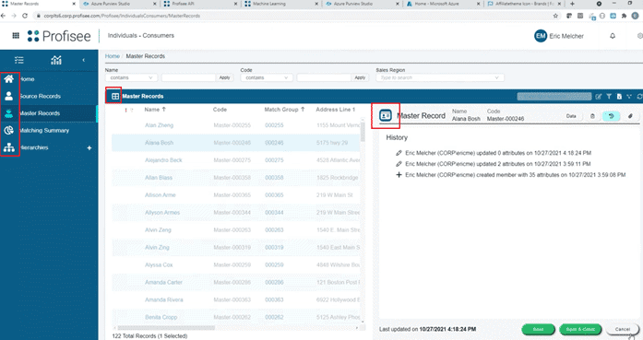The image size is (643, 340).
Task: Open the app launcher grid icon
Action: point(16,36)
